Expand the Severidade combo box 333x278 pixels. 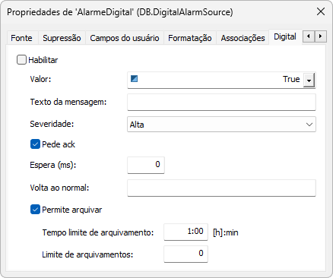pyautogui.click(x=221, y=125)
